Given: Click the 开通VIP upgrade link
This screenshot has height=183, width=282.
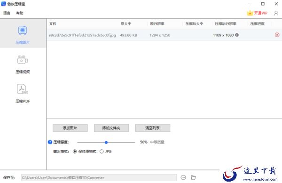Looking at the screenshot, I should click(257, 13).
